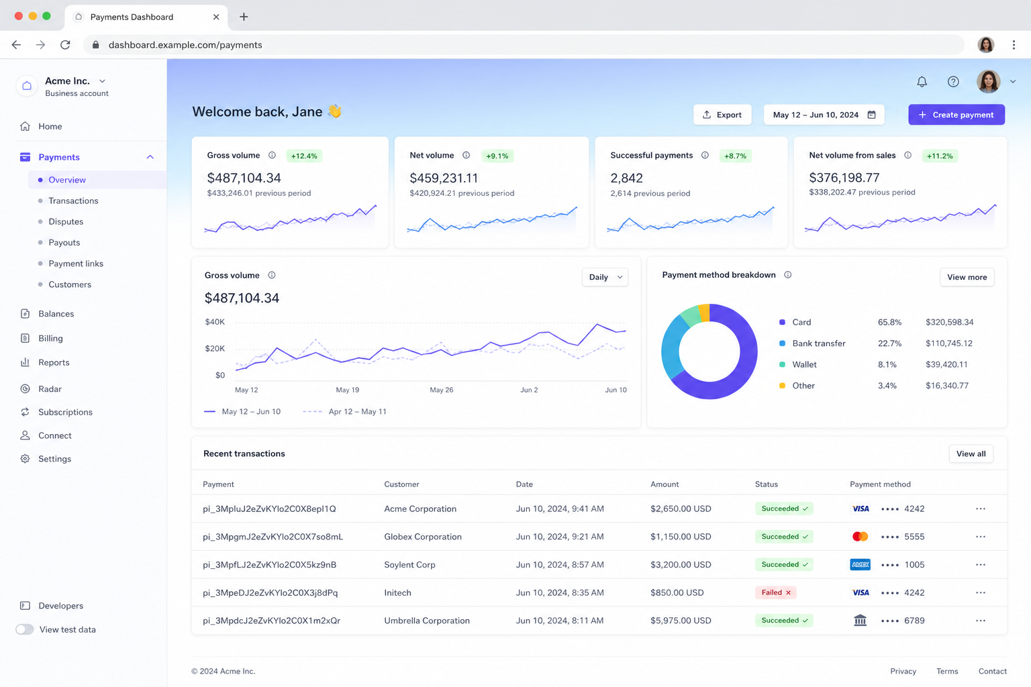Image resolution: width=1031 pixels, height=687 pixels.
Task: Click the bank icon in Umbrella Corporation row
Action: click(x=860, y=621)
